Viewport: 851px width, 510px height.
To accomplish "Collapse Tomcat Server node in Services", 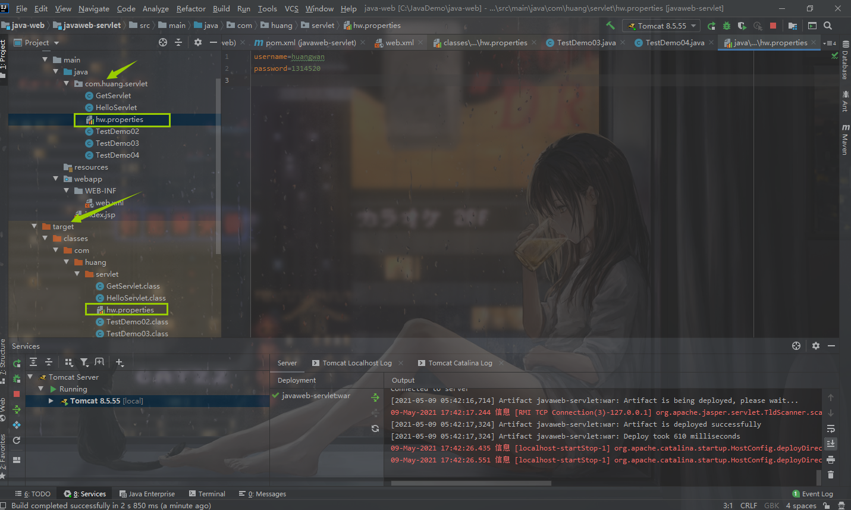I will pos(30,377).
